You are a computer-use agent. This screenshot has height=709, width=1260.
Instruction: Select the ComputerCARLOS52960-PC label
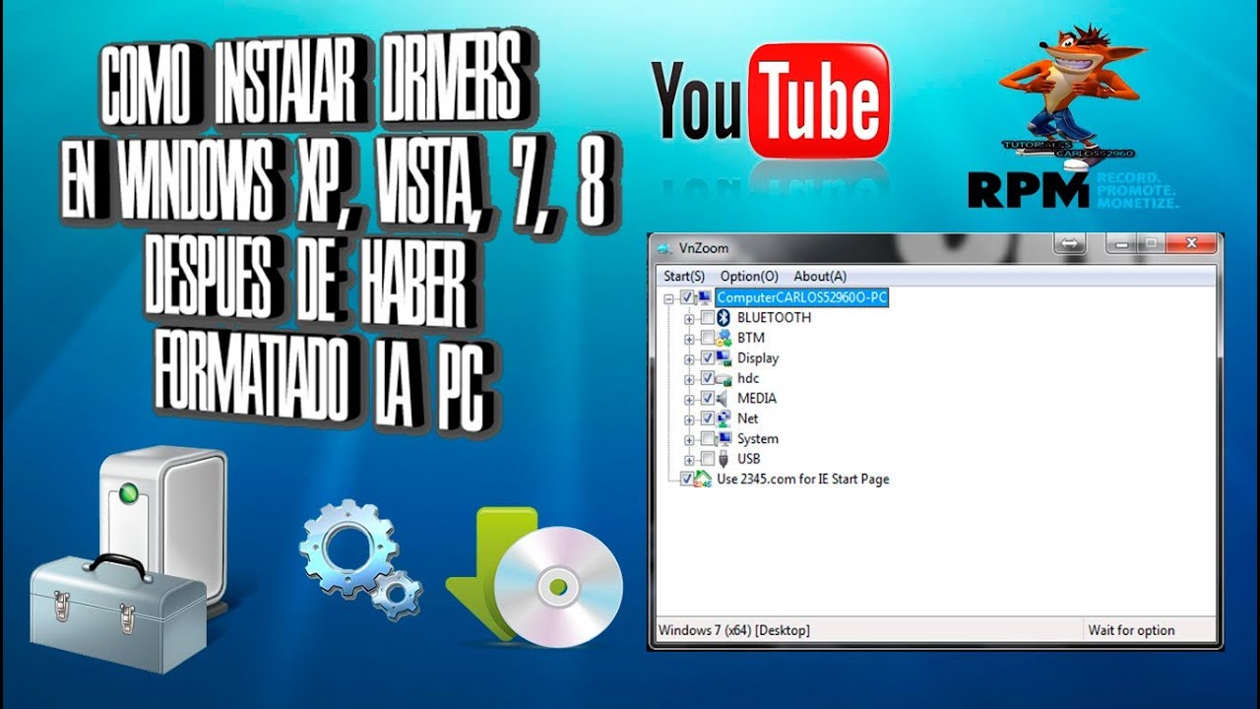coord(802,297)
